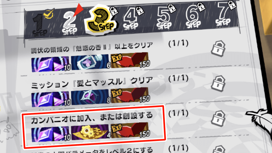
Task: Click the lock icon for 魅惑の香 mission
Action: point(218,49)
